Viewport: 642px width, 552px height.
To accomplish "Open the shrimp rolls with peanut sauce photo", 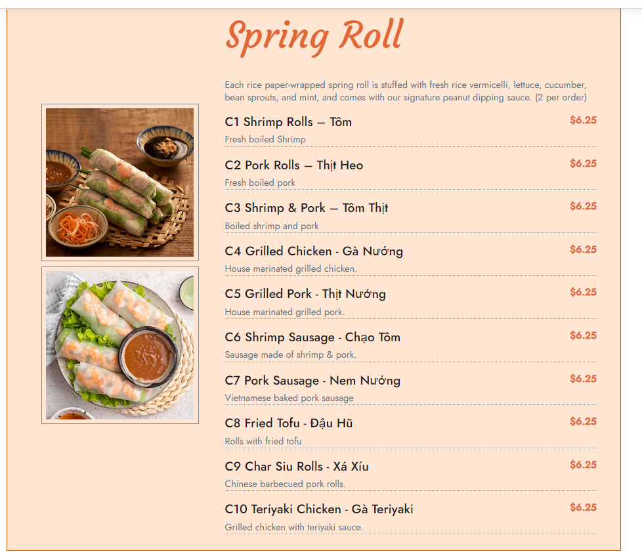I will 120,345.
